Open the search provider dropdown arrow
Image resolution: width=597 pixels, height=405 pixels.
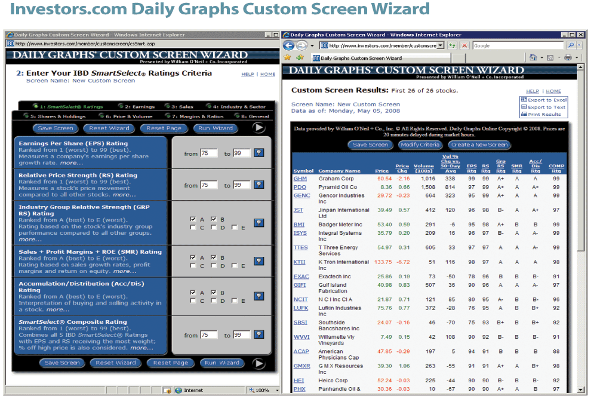[580, 45]
